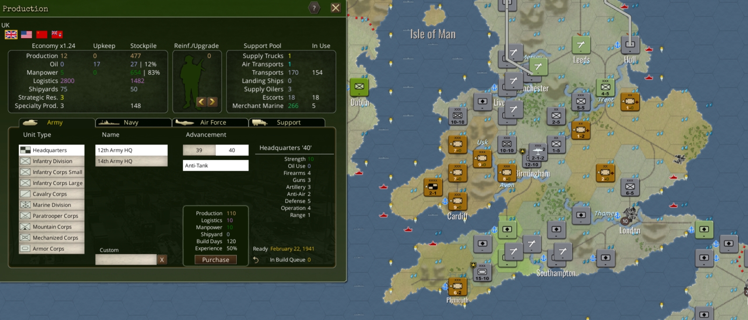Open the help question mark button
This screenshot has height=320, width=748.
point(314,8)
